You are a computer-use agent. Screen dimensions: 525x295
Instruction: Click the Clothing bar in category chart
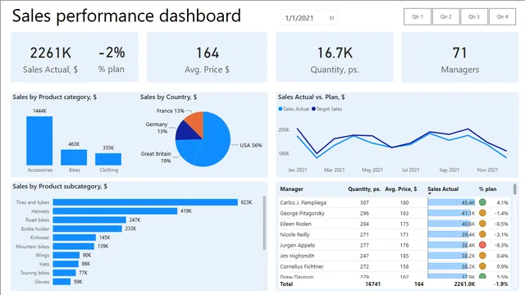pos(108,159)
